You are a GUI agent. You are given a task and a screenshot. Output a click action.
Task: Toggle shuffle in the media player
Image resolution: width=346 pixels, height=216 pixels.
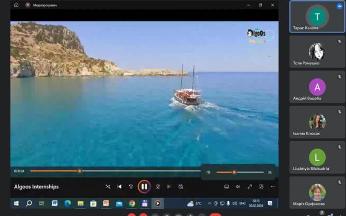(x=108, y=187)
